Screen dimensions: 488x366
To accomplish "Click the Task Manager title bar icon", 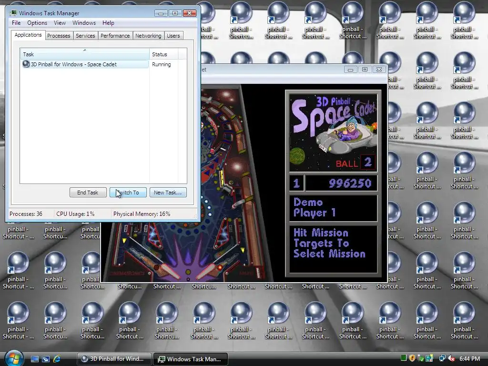I will tap(13, 13).
